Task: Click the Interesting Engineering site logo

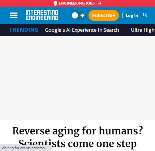Action: click(42, 15)
